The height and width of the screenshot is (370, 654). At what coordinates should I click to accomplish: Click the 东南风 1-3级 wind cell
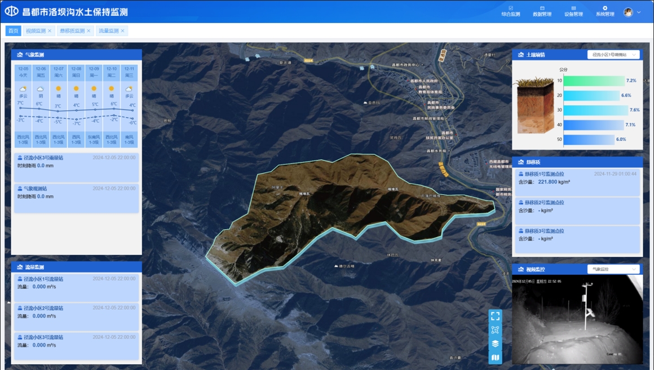pos(94,140)
